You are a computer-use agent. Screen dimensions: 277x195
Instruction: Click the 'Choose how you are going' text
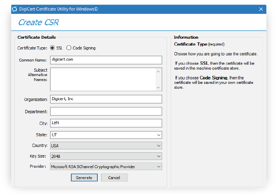click(x=216, y=54)
